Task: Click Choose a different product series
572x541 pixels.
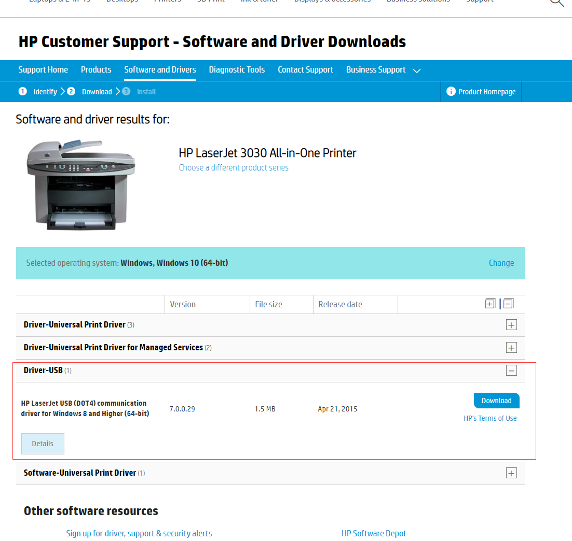Action: [x=233, y=167]
